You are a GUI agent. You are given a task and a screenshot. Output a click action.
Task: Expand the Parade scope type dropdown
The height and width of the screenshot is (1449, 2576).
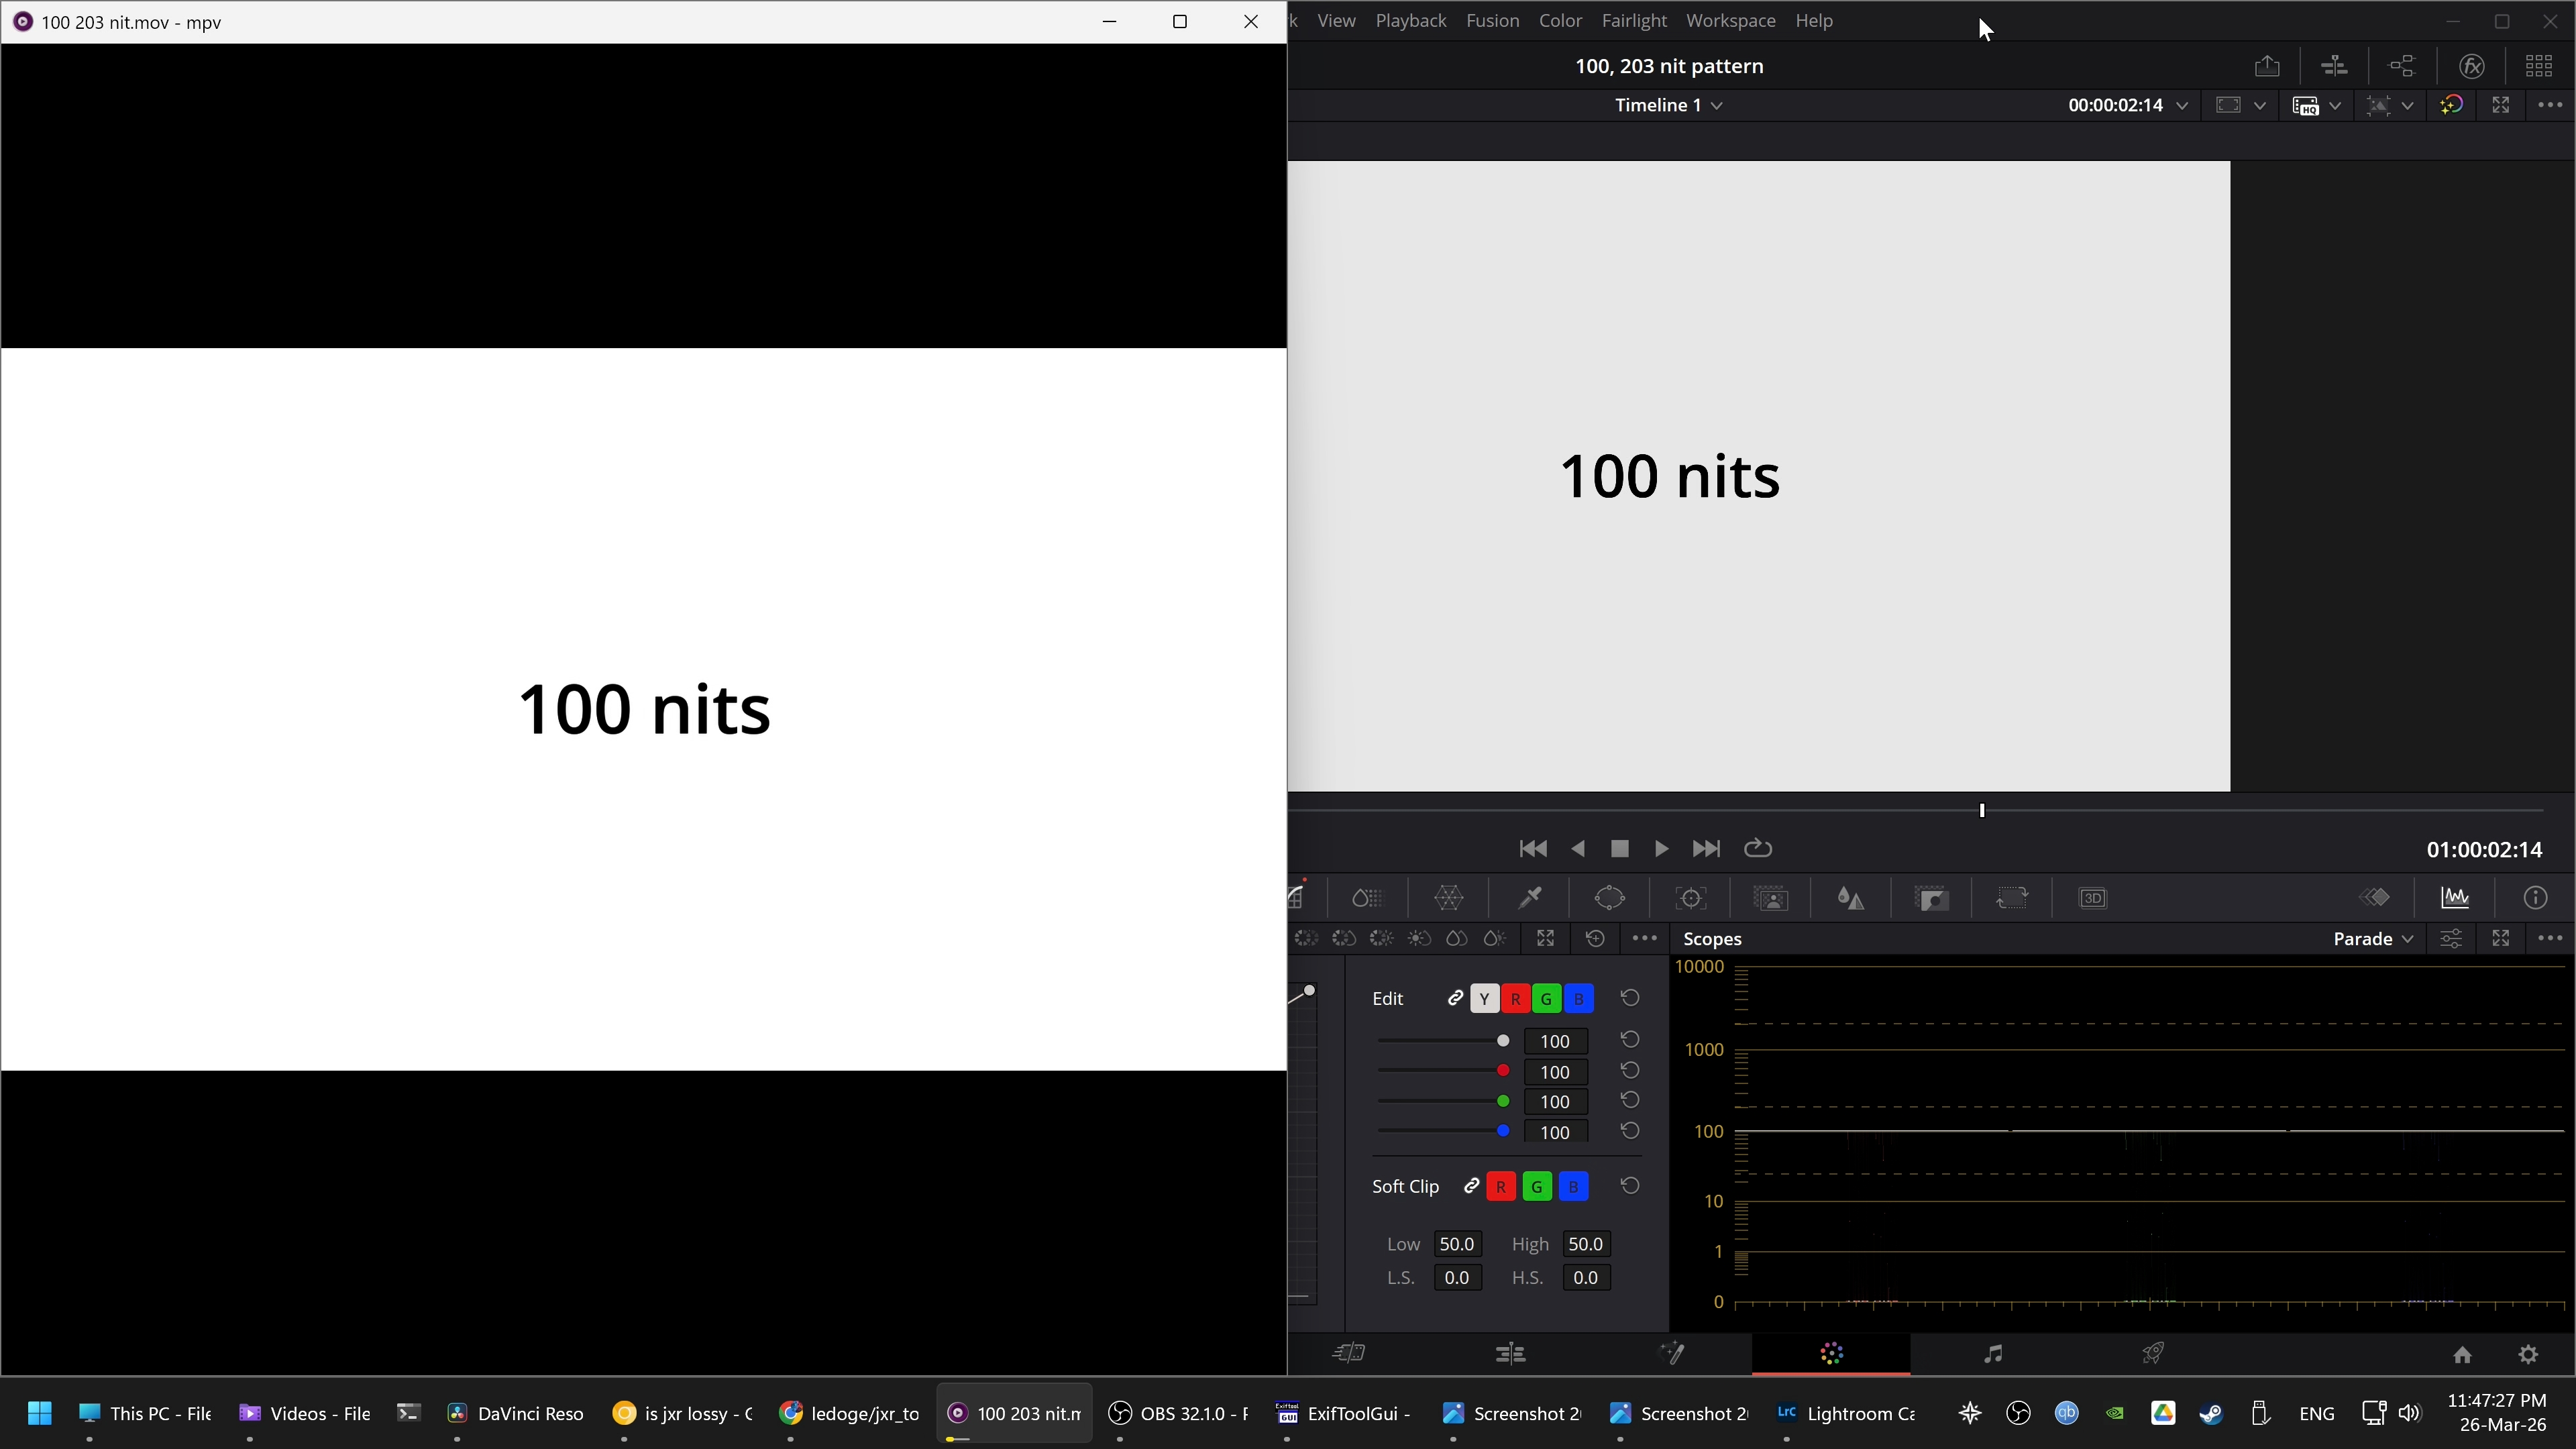(x=2372, y=939)
